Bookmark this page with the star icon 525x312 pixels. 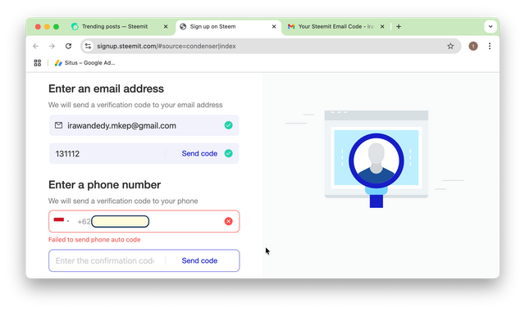[450, 46]
